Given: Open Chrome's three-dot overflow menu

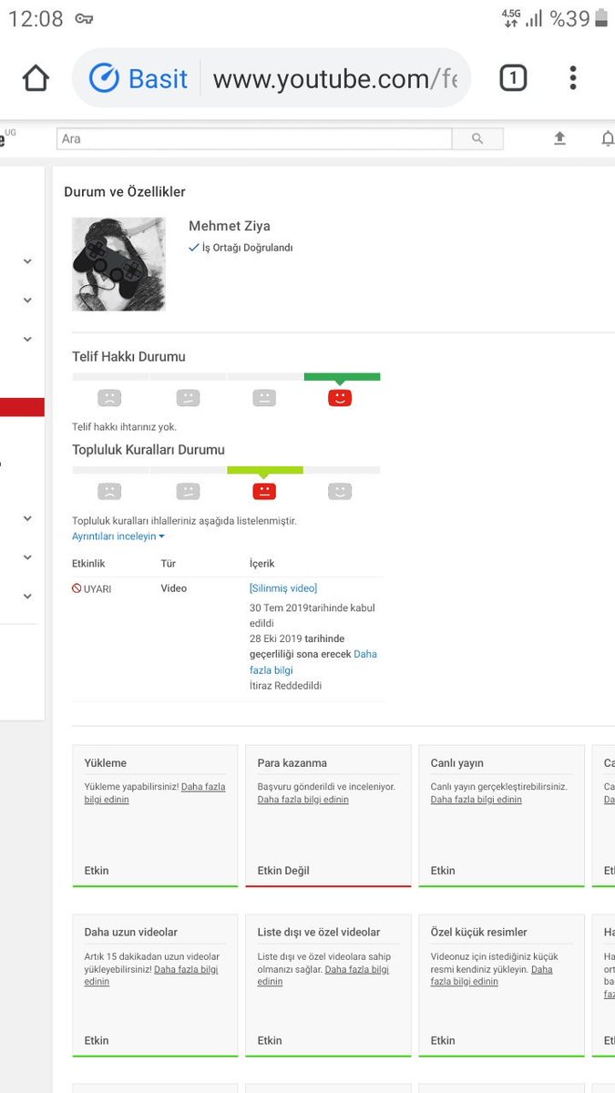Looking at the screenshot, I should click(572, 78).
